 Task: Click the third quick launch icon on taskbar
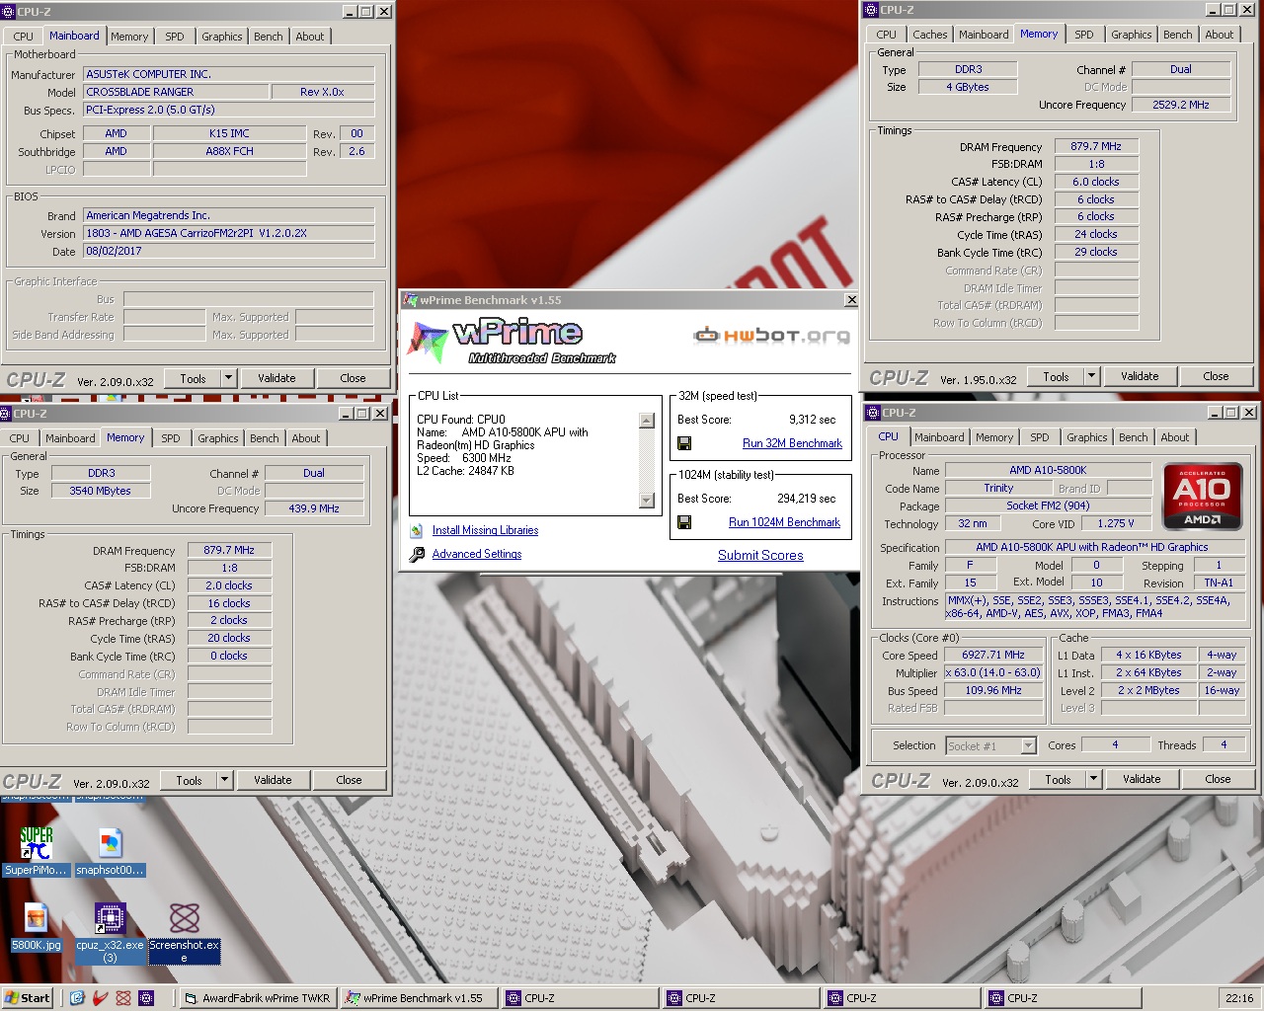[123, 998]
